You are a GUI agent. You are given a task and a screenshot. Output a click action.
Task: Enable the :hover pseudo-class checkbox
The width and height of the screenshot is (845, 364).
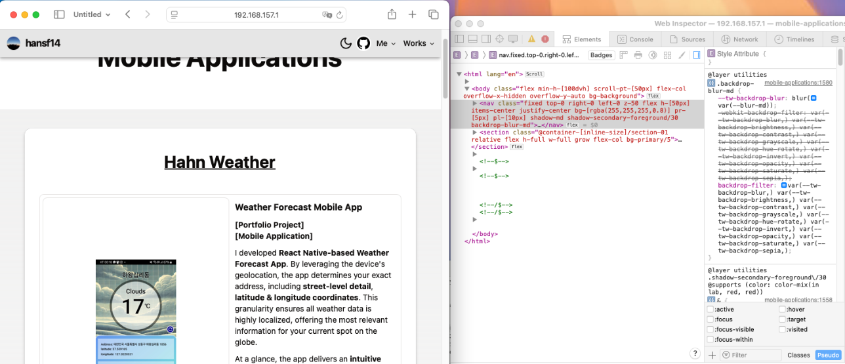coord(782,310)
